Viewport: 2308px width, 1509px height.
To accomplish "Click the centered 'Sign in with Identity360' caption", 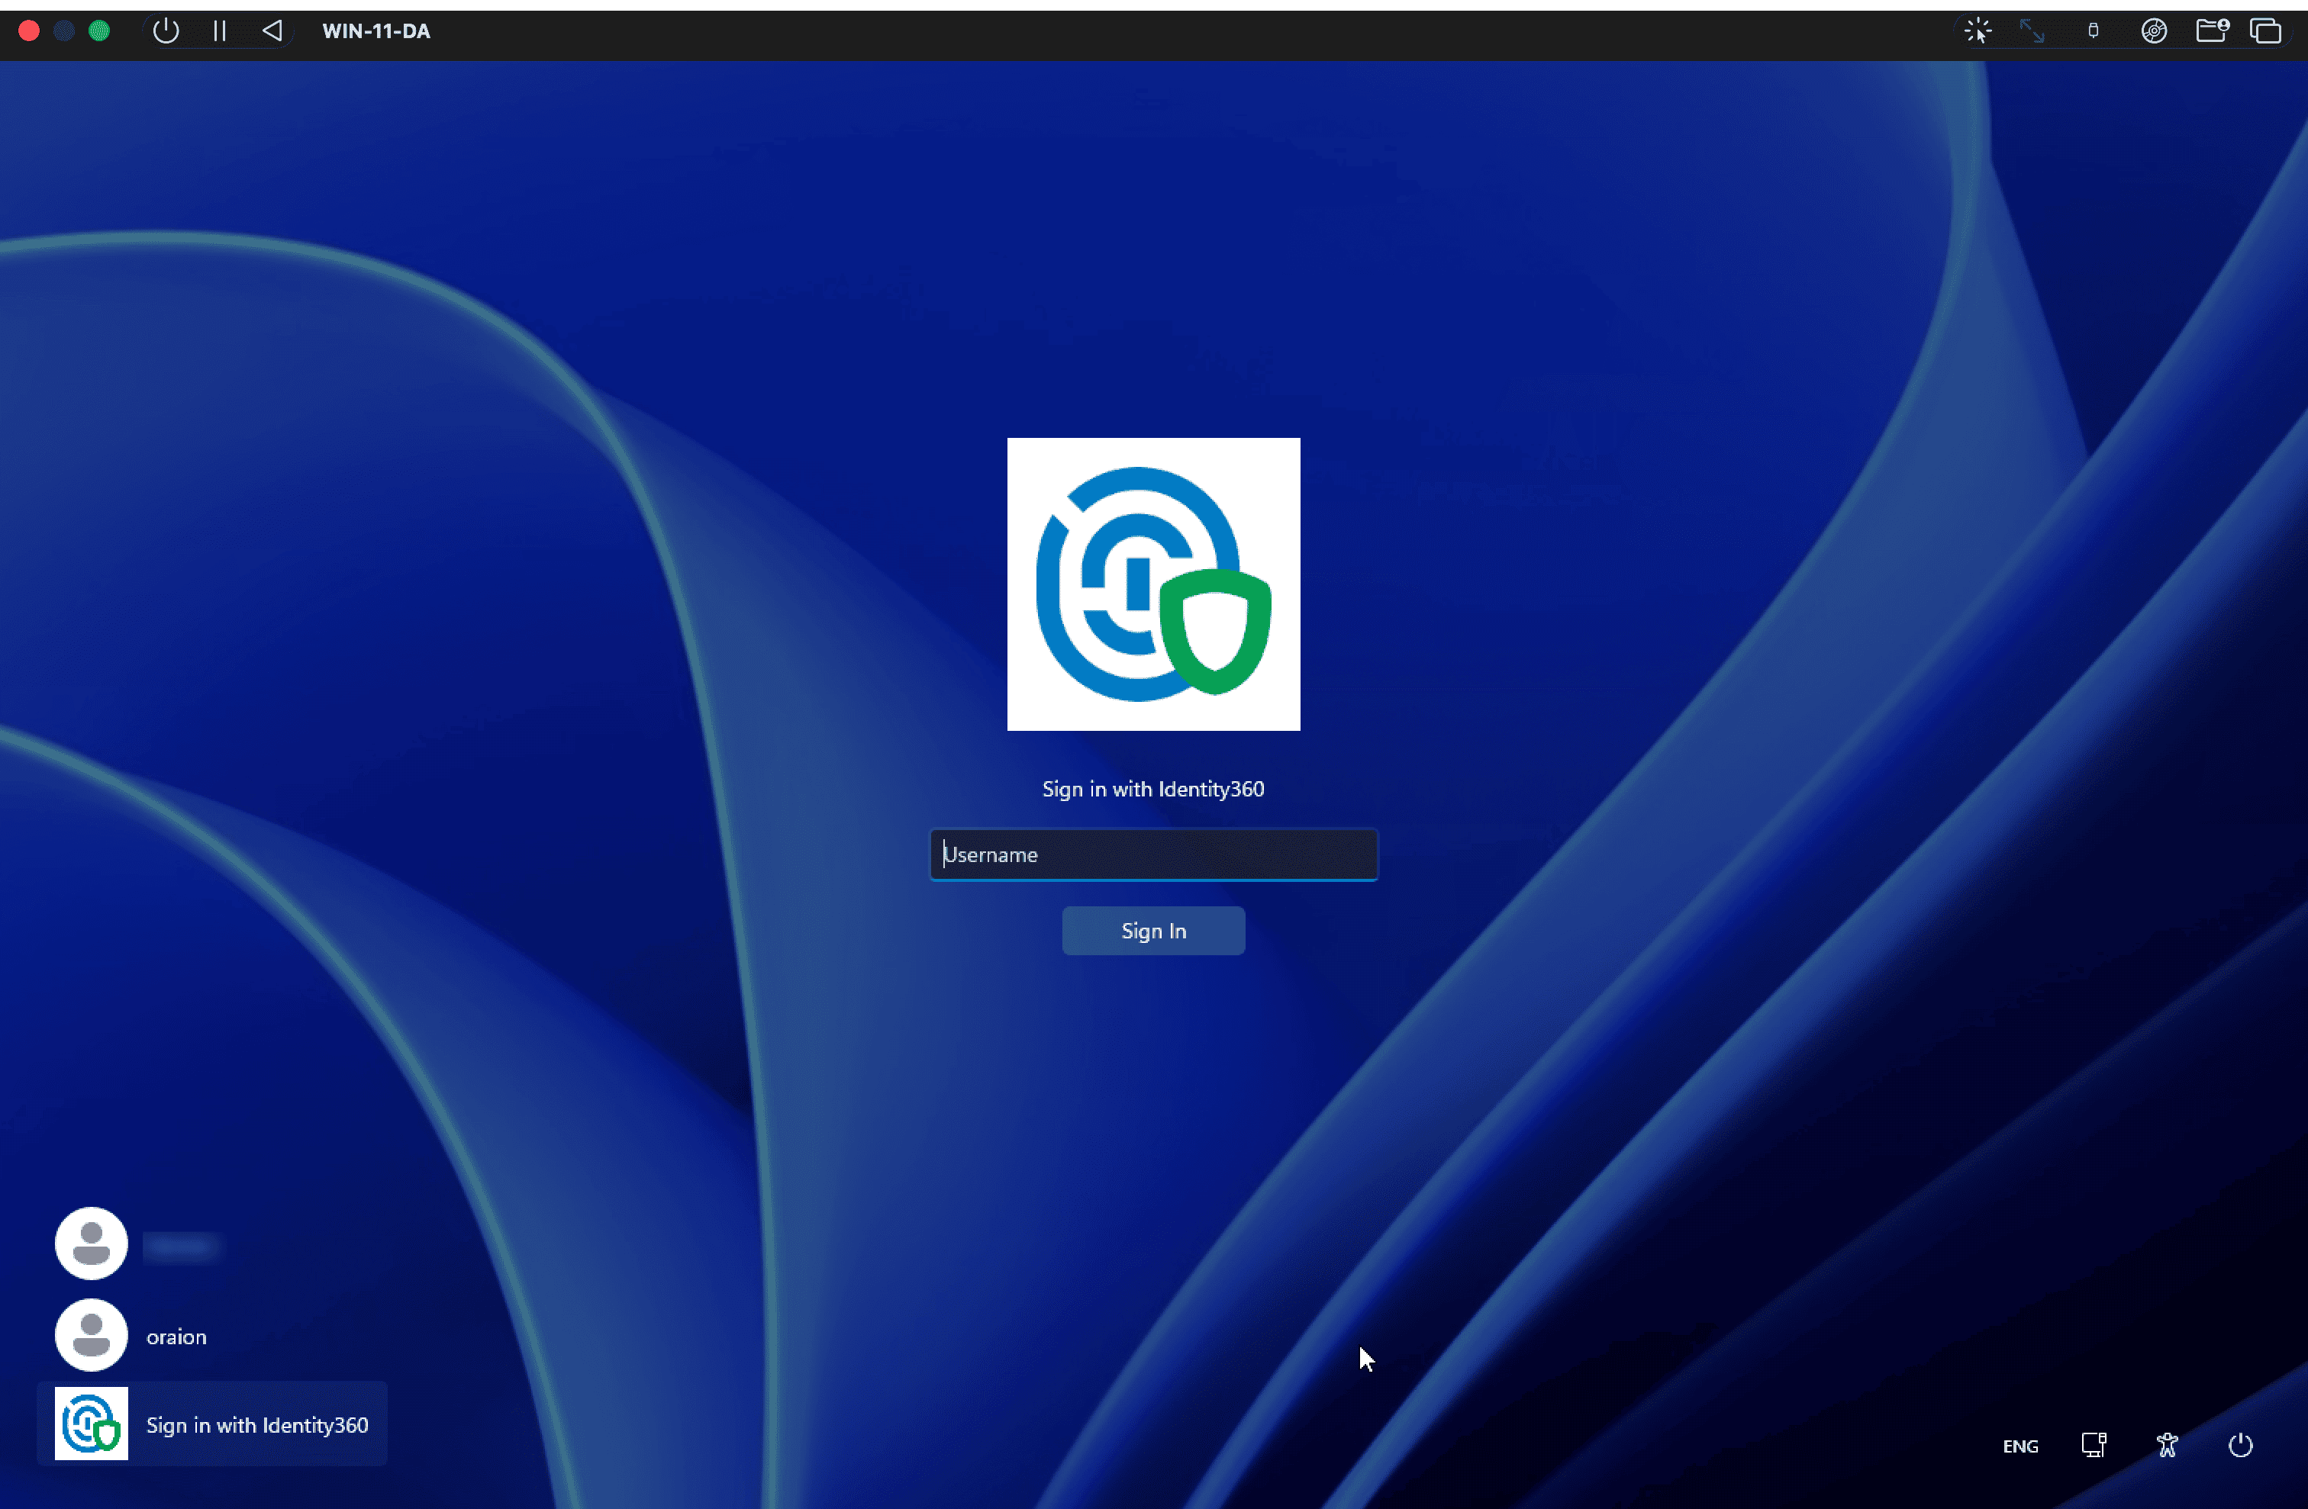I will click(x=1153, y=789).
